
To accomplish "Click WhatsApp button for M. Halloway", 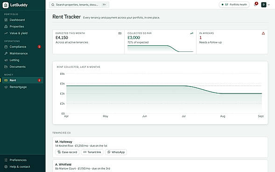I will (x=116, y=152).
